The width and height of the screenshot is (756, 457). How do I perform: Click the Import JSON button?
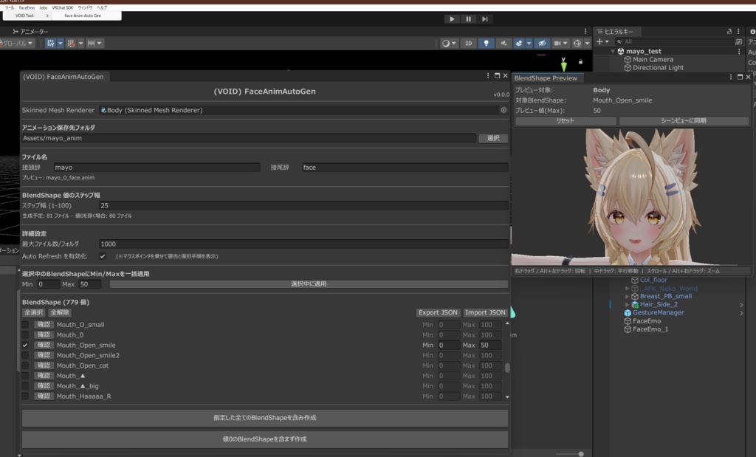(485, 312)
